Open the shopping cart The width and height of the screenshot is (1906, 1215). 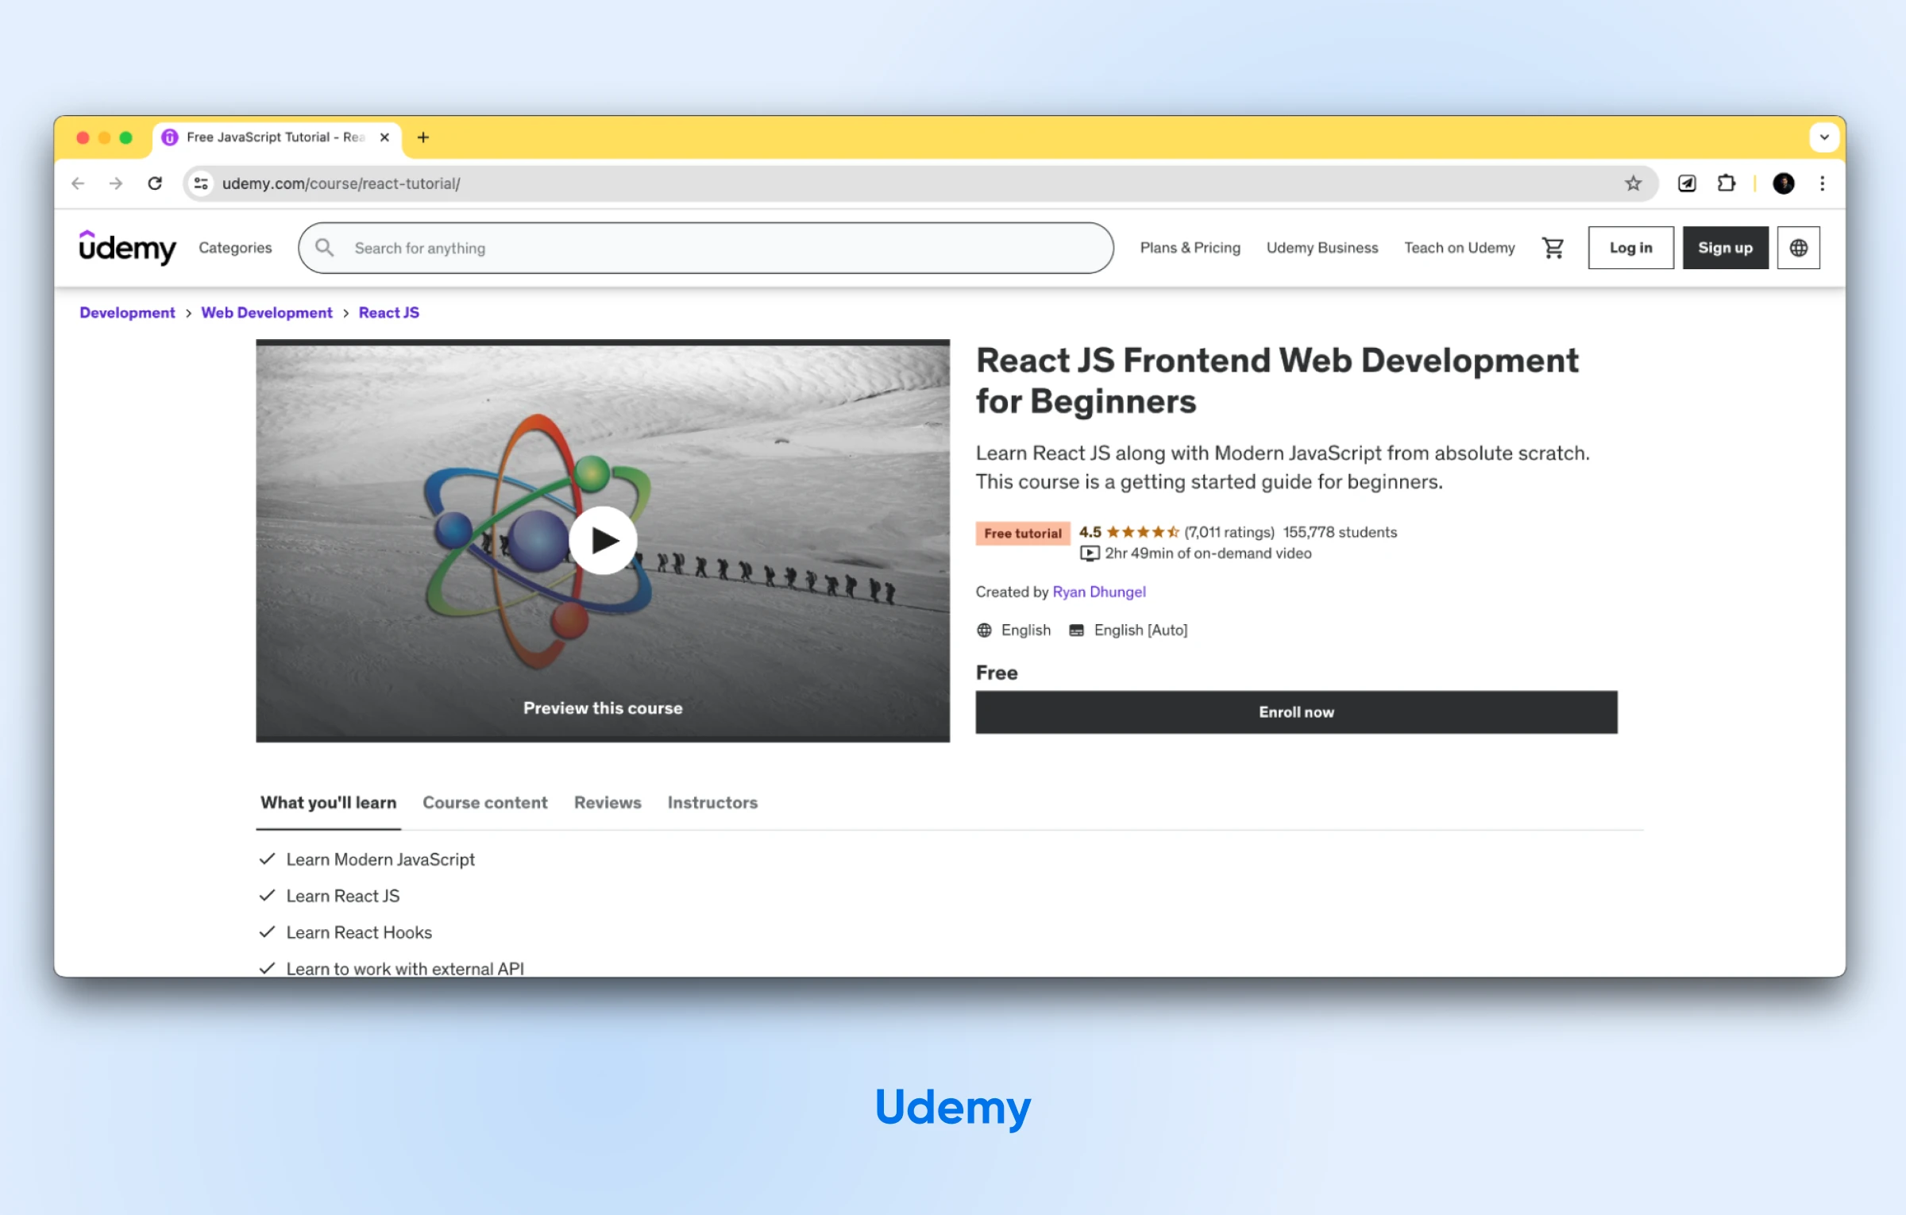point(1553,248)
